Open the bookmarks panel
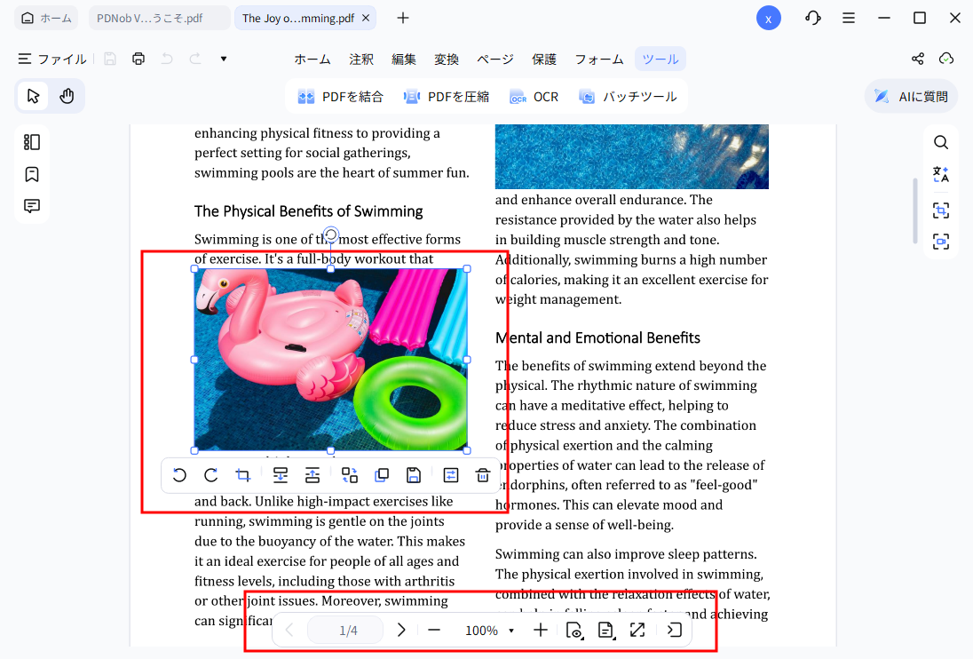The width and height of the screenshot is (973, 659). point(31,174)
